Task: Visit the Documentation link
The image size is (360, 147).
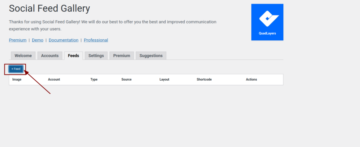Action: pyautogui.click(x=64, y=40)
